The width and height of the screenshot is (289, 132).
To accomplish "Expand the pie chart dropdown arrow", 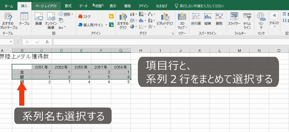I will (136, 27).
